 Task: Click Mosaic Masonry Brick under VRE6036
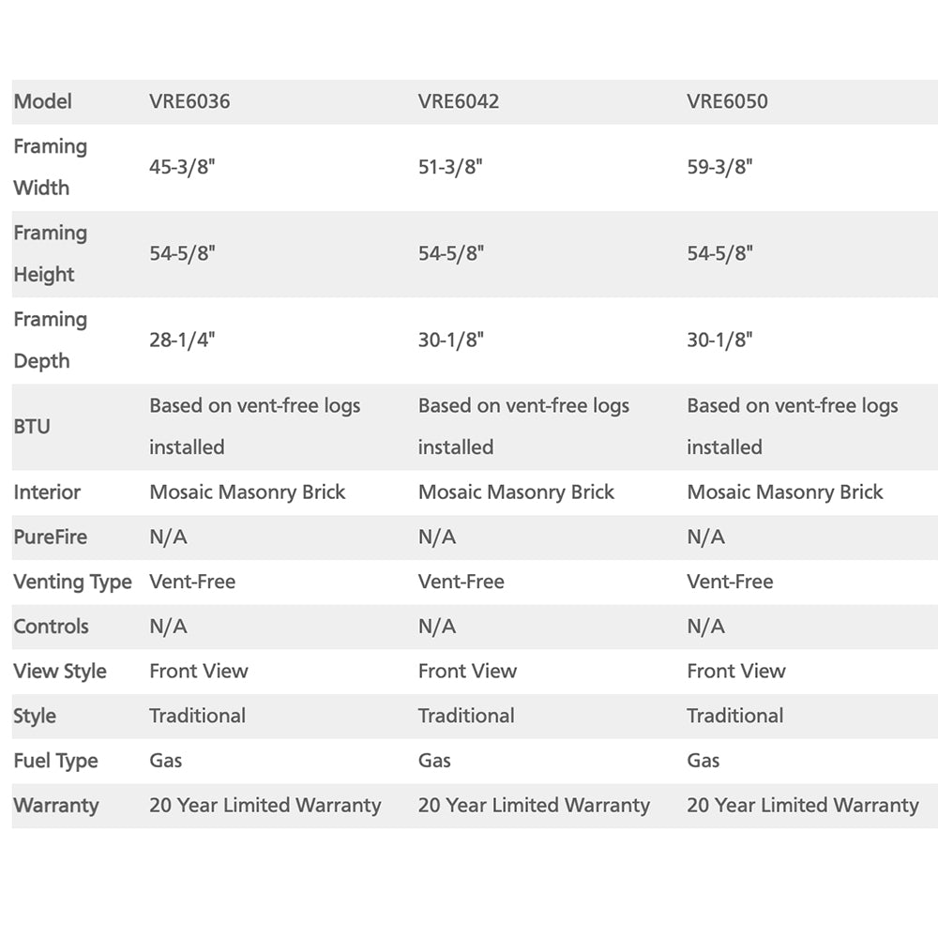[248, 492]
